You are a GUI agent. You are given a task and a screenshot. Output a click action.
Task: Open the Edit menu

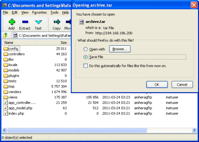coord(15,13)
